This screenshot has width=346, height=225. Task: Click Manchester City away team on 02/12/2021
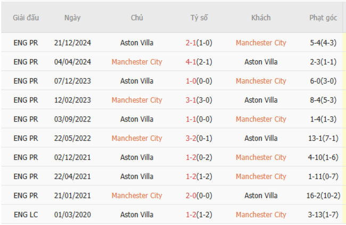tap(261, 157)
